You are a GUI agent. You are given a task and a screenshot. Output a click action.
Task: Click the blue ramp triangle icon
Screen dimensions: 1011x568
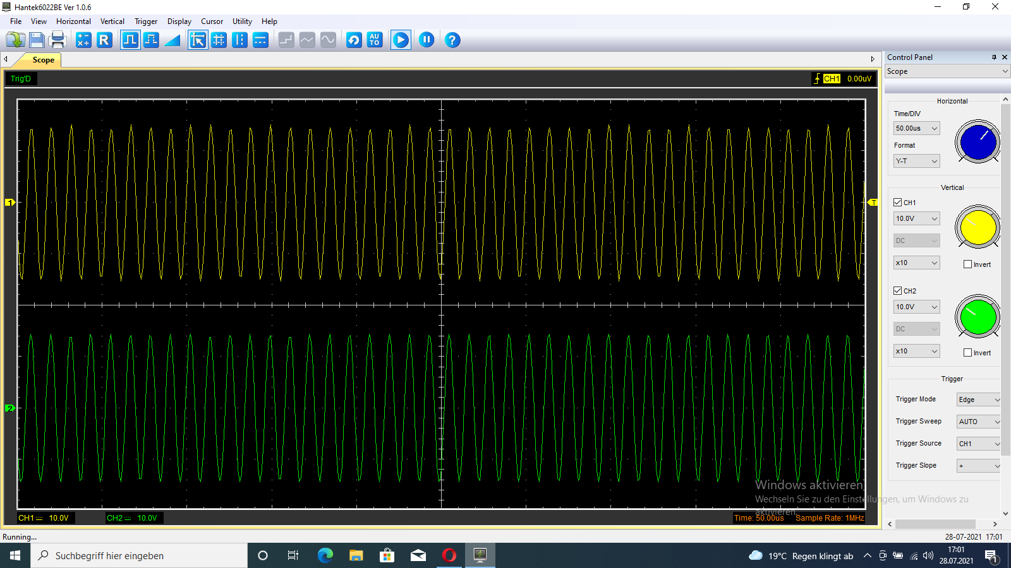click(172, 40)
